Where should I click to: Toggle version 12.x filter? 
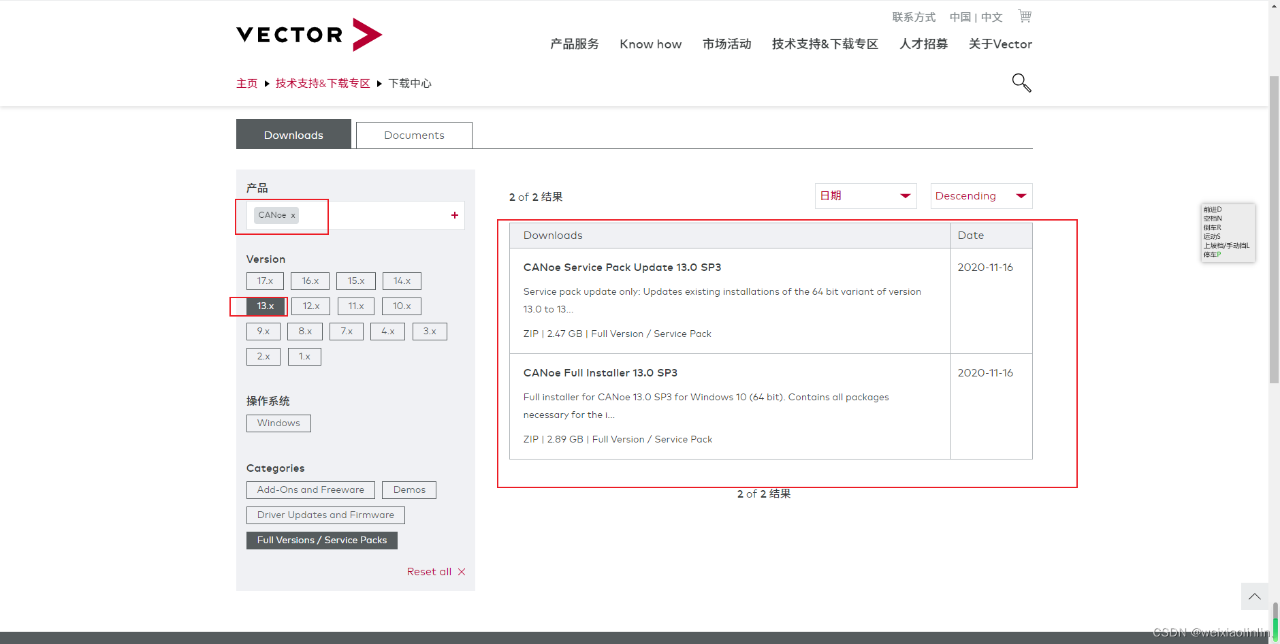pos(311,306)
